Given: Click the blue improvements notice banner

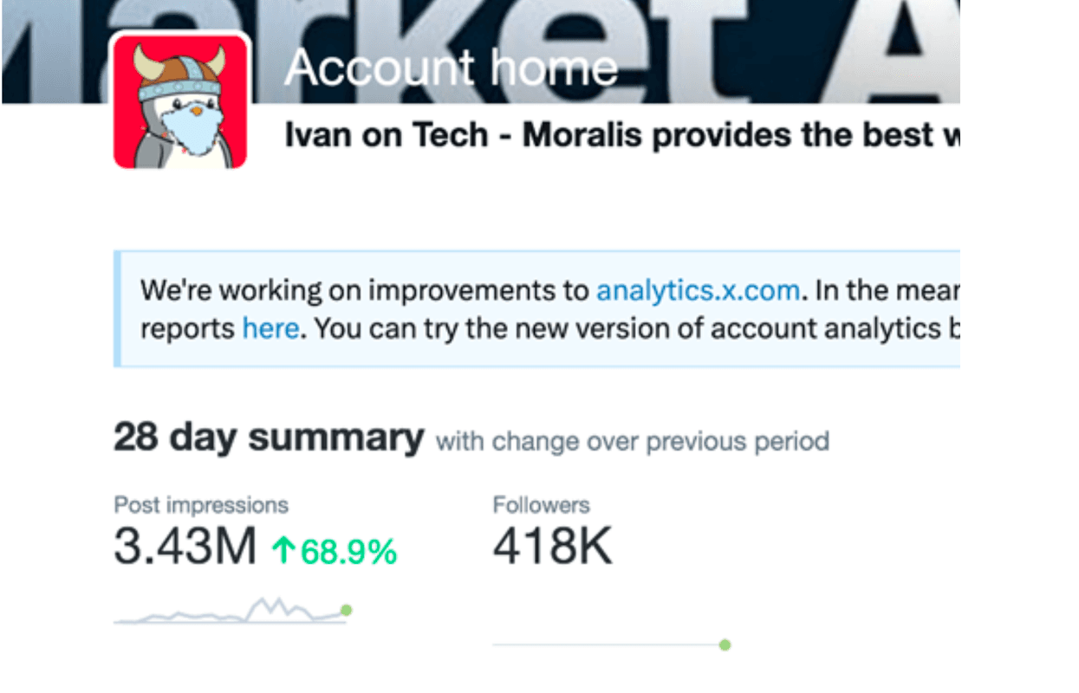Looking at the screenshot, I should [x=536, y=309].
